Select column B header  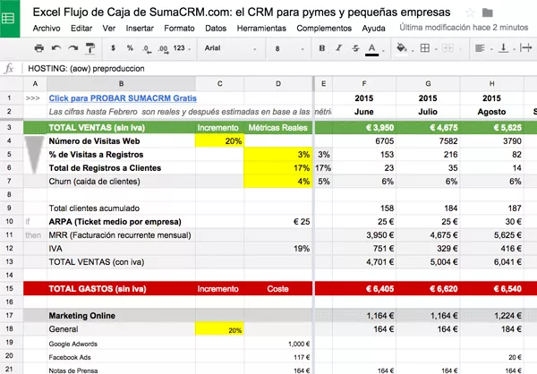(x=121, y=83)
